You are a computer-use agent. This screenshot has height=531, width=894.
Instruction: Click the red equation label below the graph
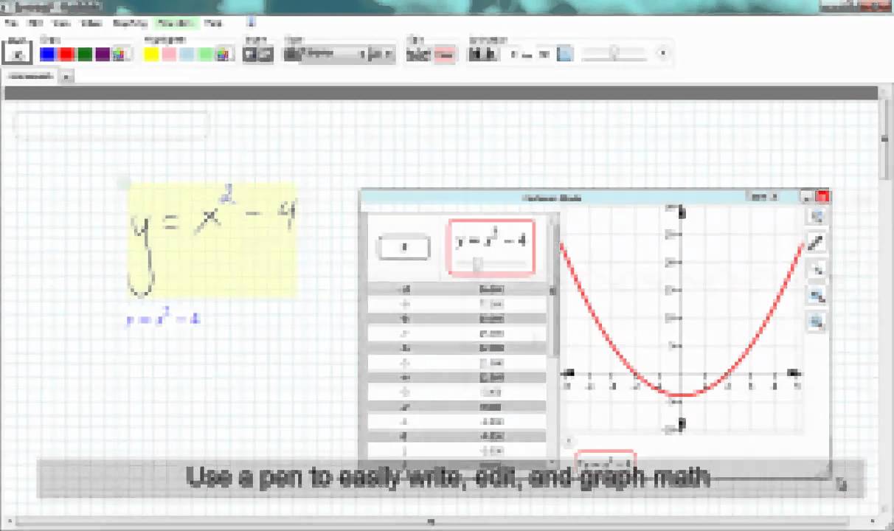pyautogui.click(x=605, y=462)
